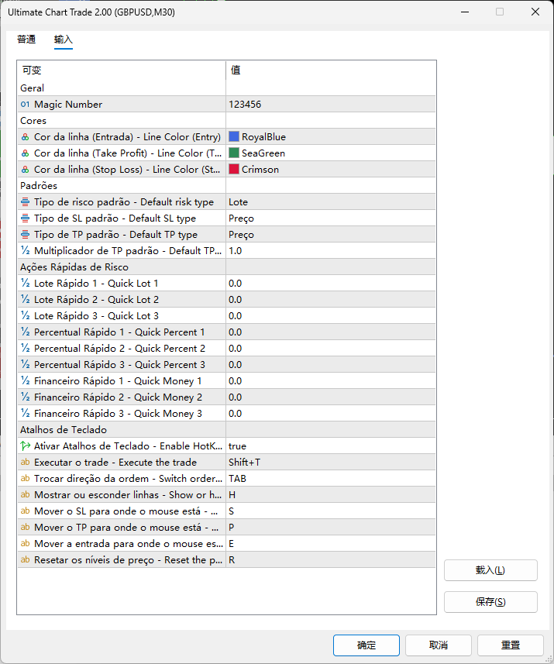554x664 pixels.
Task: Click the Crimson color swatch
Action: pyautogui.click(x=234, y=169)
